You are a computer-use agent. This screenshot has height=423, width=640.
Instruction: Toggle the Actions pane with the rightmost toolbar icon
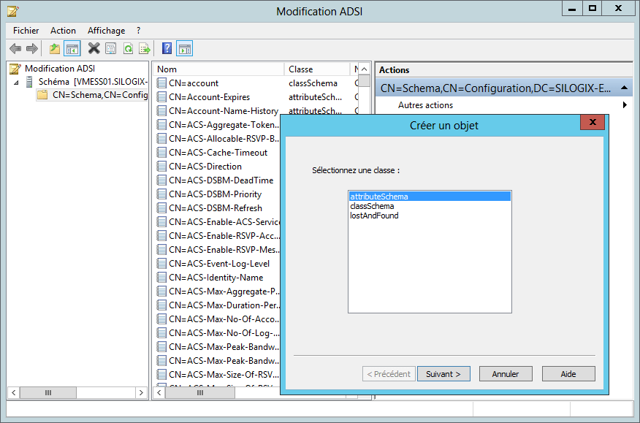click(184, 48)
